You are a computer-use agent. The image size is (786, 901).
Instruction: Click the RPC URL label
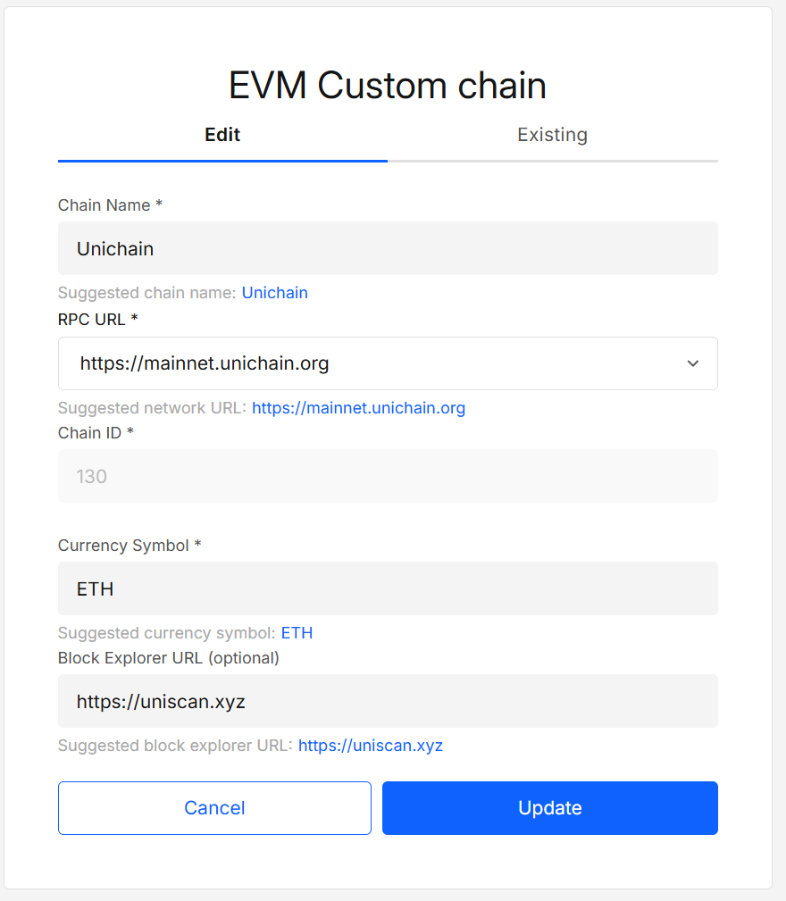pos(91,319)
